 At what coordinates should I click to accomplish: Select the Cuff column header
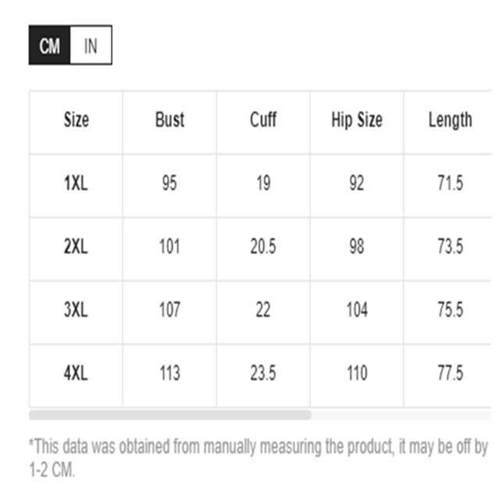click(x=263, y=120)
